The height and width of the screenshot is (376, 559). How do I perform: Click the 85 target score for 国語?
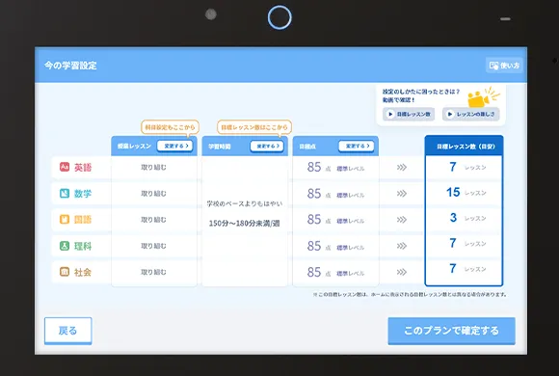tap(314, 220)
